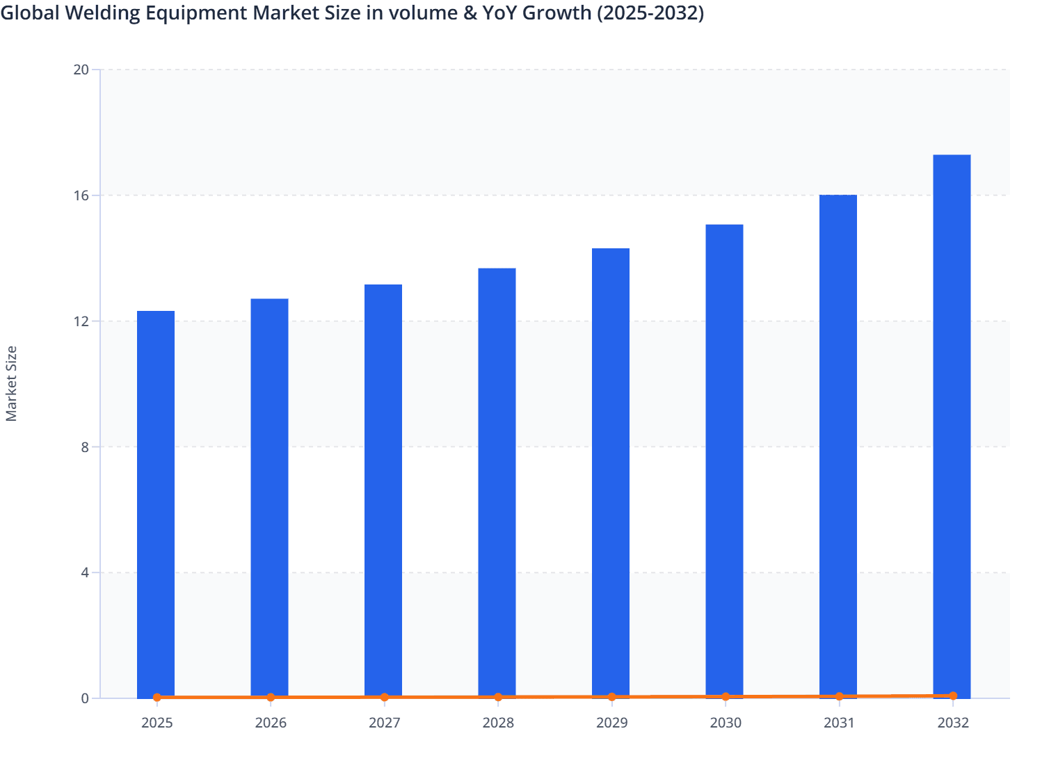This screenshot has width=1049, height=779.
Task: Click the 2030 market size column
Action: point(724,459)
